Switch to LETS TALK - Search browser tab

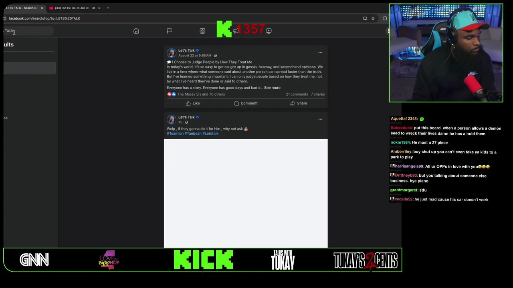tap(22, 8)
